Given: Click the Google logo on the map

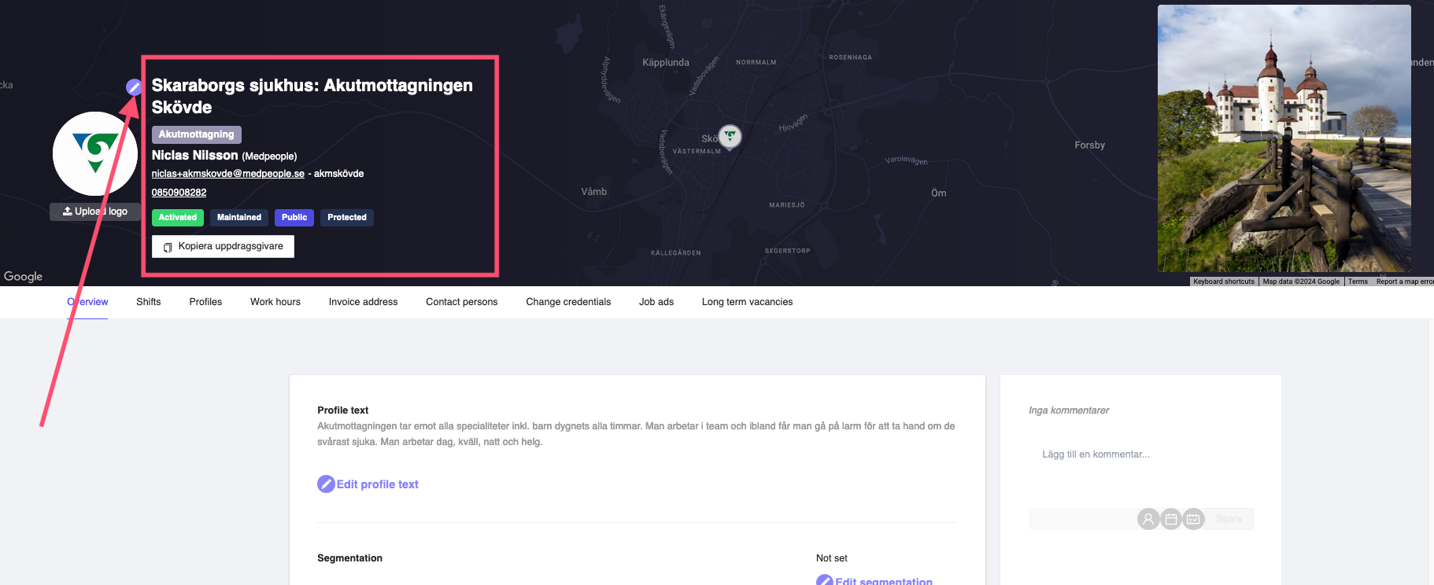Looking at the screenshot, I should coord(24,277).
